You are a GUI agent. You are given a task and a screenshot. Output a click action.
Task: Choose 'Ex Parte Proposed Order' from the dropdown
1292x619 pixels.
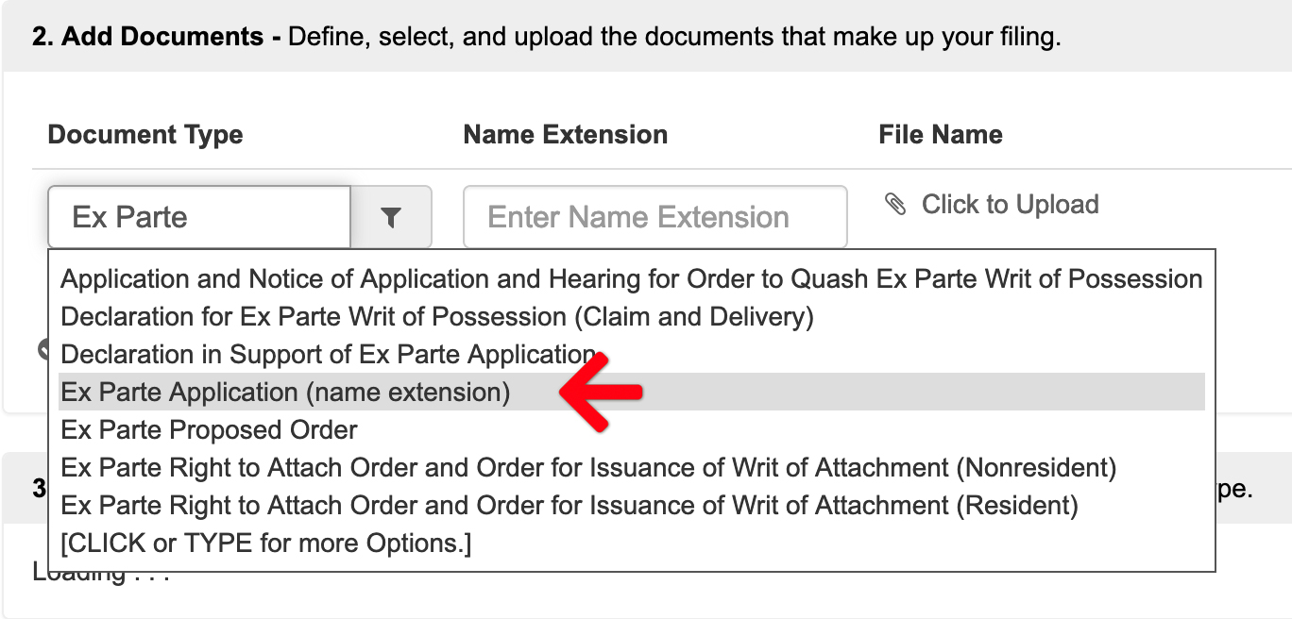pyautogui.click(x=208, y=429)
